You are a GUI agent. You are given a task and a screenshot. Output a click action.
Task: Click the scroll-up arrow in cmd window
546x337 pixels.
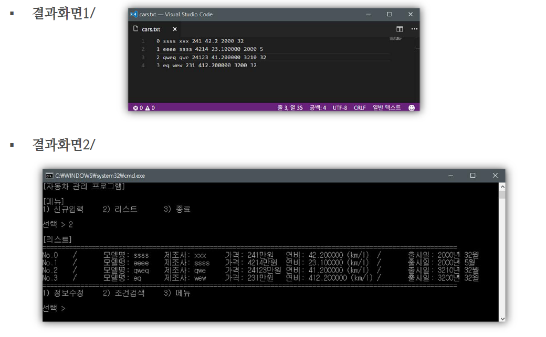502,187
